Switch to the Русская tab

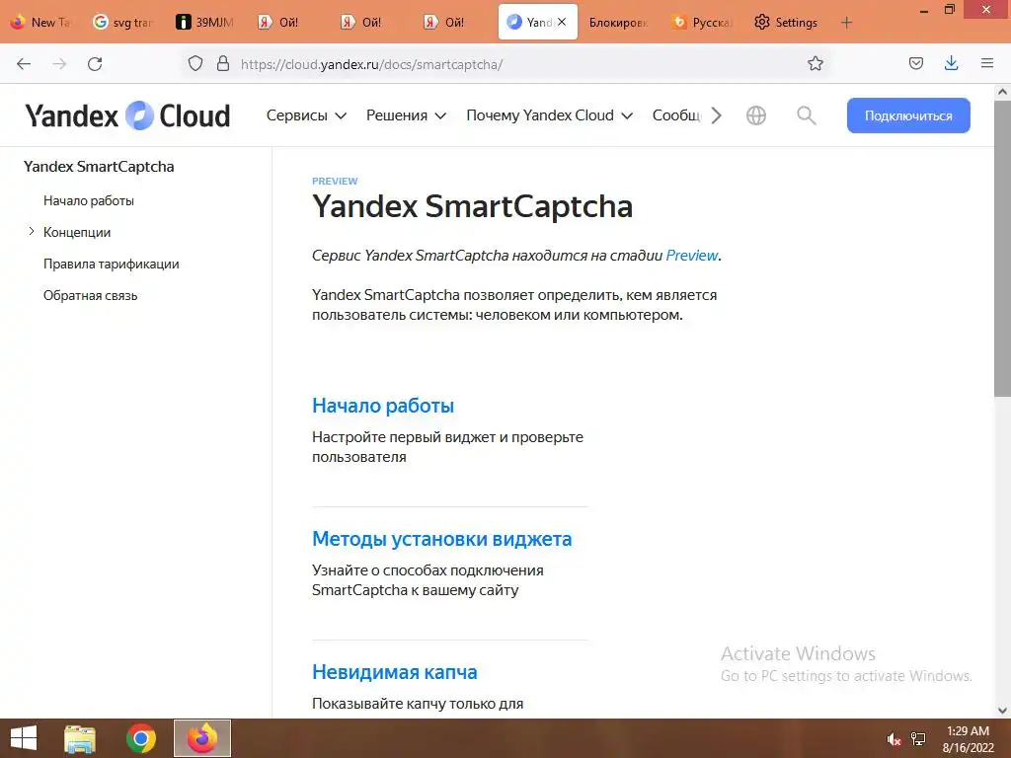(702, 23)
